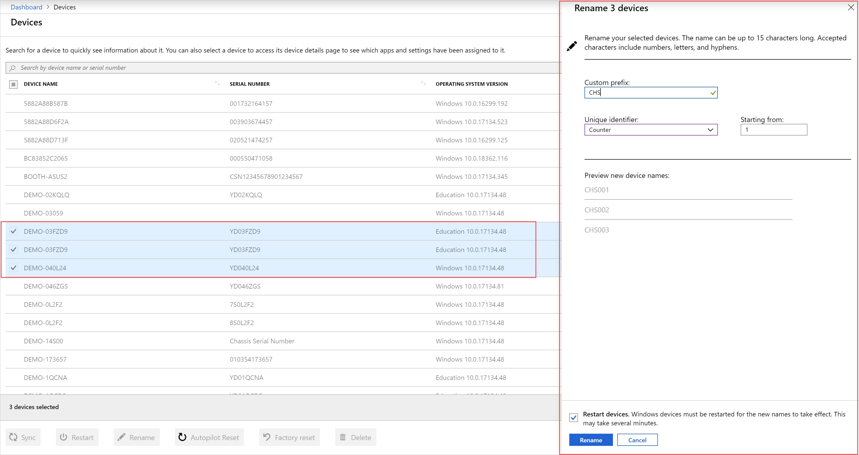
Task: Uncheck the Restart devices checkbox
Action: pos(574,418)
